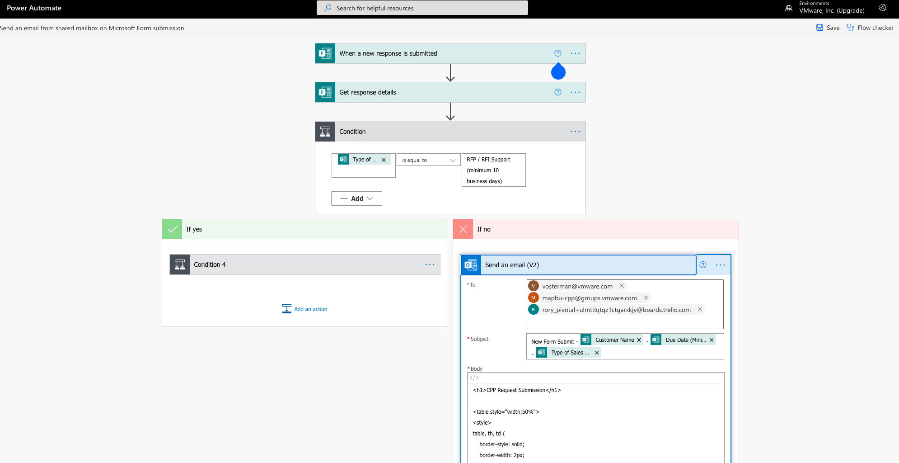The height and width of the screenshot is (463, 899).
Task: Collapse the If yes branch header
Action: tap(305, 229)
